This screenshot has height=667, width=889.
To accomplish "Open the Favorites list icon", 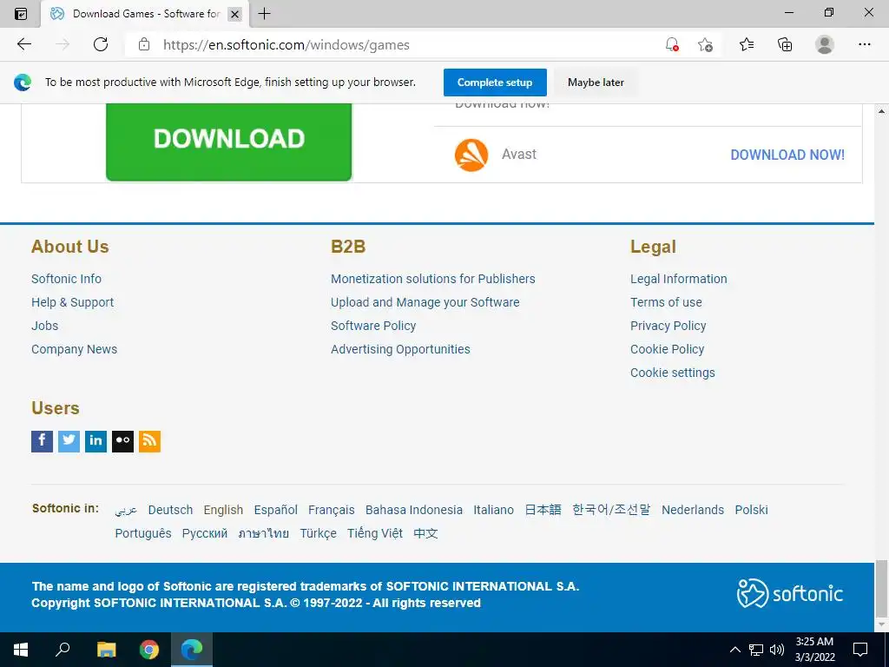I will click(x=747, y=44).
